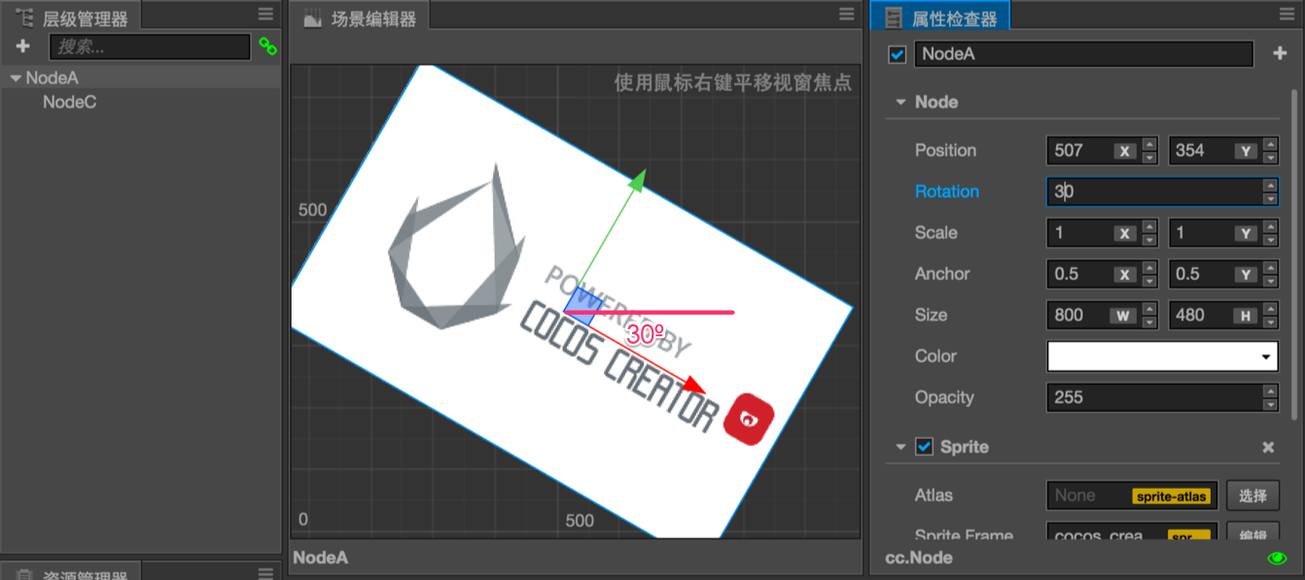Decrease Scale X with its down stepper
This screenshot has width=1305, height=580.
tap(1149, 240)
